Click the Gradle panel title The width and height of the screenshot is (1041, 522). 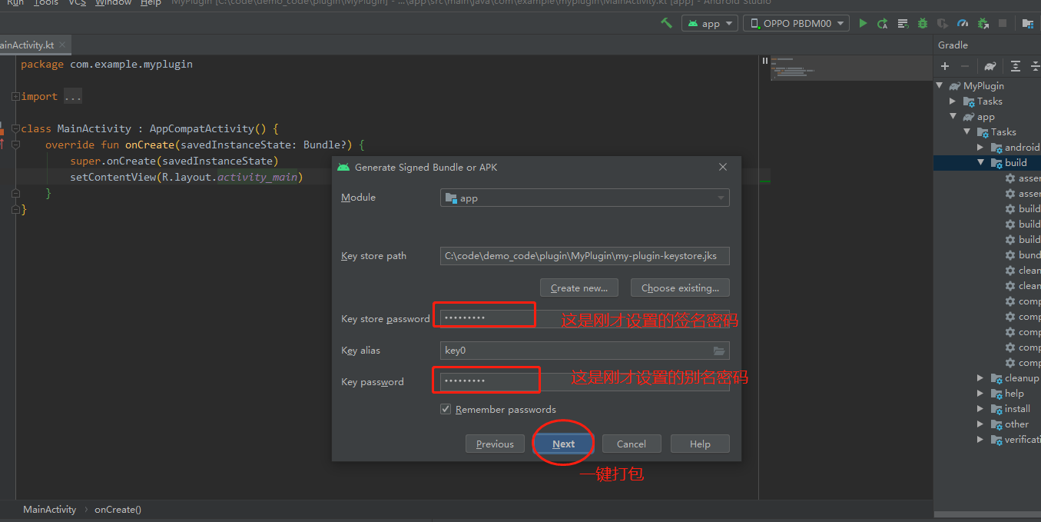(x=953, y=45)
